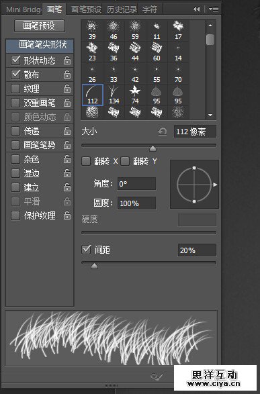This screenshot has height=394, width=260.
Task: Select the star brush tip labeled 33
Action: [x=114, y=73]
